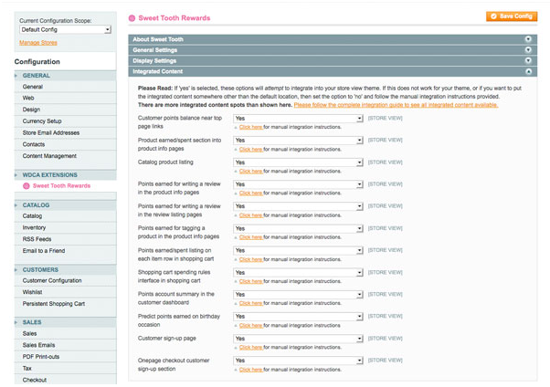The width and height of the screenshot is (550, 387).
Task: Open the Catalog product listing dropdown
Action: (x=298, y=162)
